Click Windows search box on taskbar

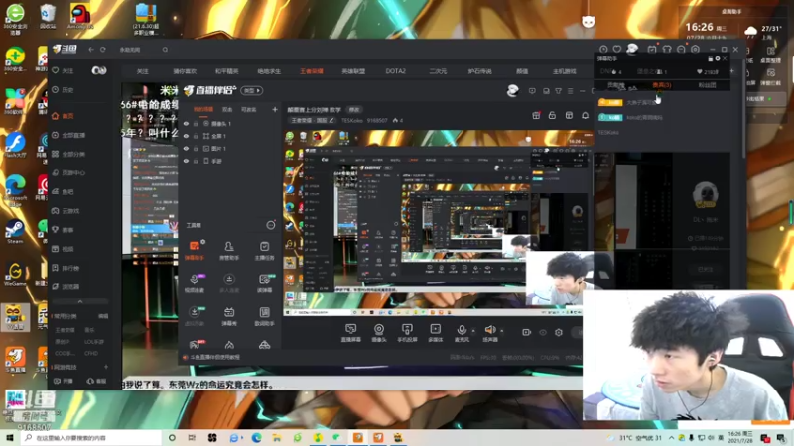coord(91,438)
